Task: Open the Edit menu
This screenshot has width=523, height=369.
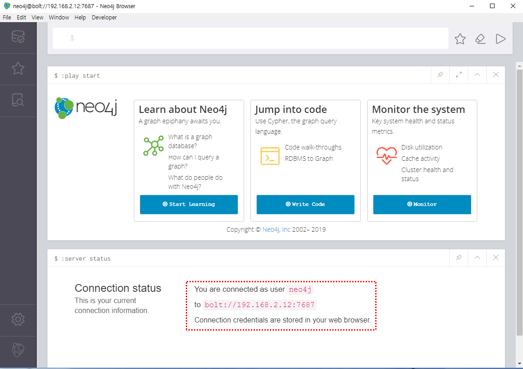Action: (21, 17)
